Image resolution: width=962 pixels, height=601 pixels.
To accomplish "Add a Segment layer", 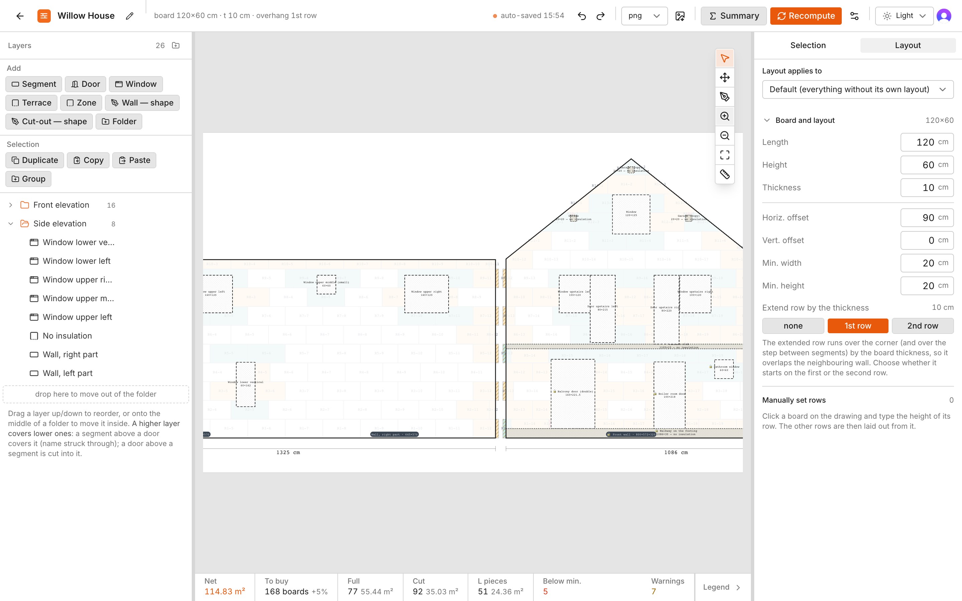I will (34, 84).
